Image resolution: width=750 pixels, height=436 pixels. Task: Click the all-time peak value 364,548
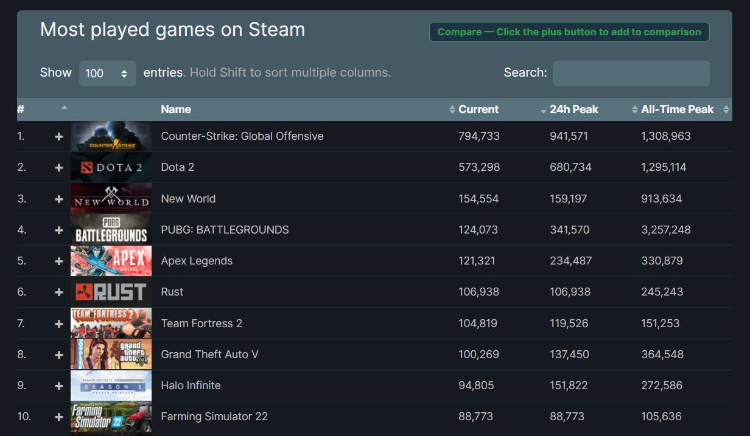coord(662,355)
